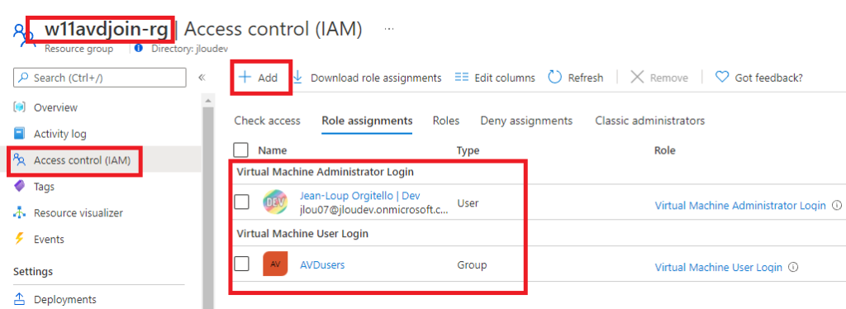Click the 'Group' type cell
This screenshot has height=309, width=846.
(x=472, y=264)
